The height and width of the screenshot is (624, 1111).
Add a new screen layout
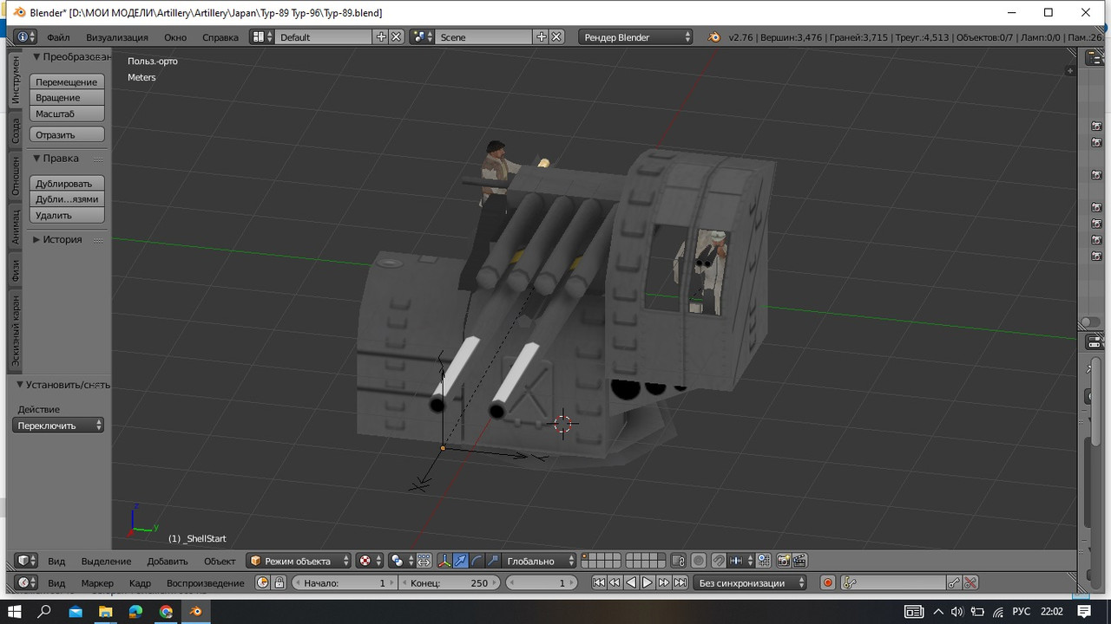pyautogui.click(x=381, y=37)
